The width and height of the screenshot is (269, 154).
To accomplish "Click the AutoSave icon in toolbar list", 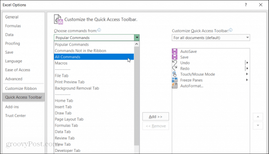I will (175, 51).
